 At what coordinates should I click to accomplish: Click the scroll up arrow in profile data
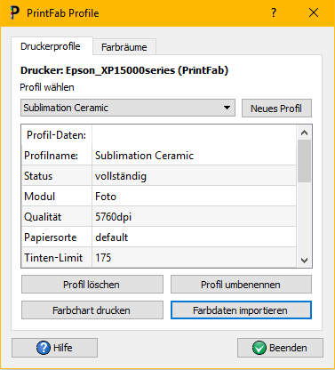click(x=304, y=133)
